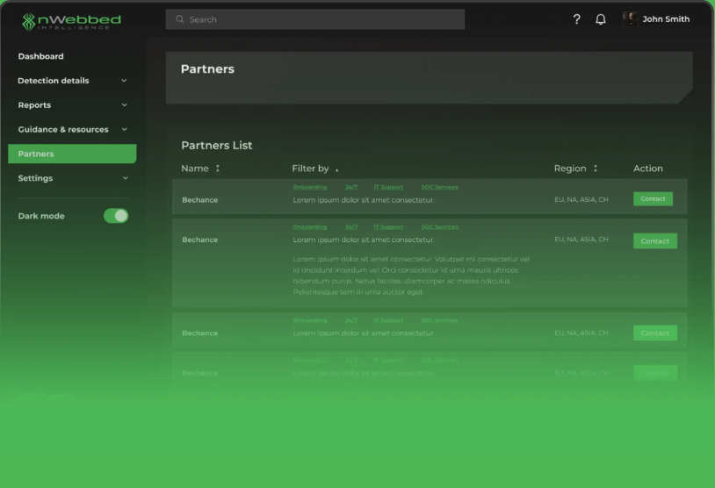Click John Smith's profile avatar
The height and width of the screenshot is (488, 715).
(630, 18)
